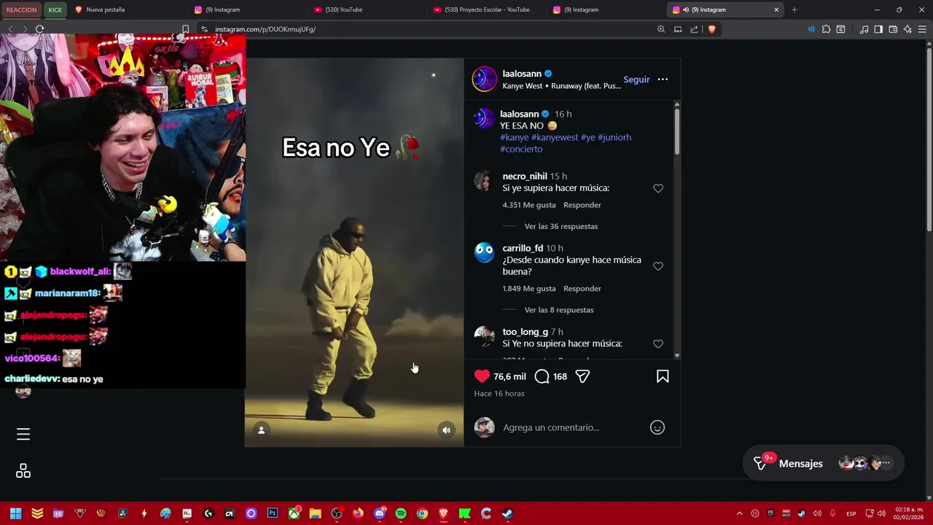Open the #concierto hashtag link
This screenshot has width=933, height=525.
521,149
